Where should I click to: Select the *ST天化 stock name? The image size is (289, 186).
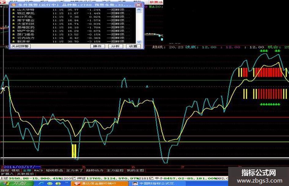pyautogui.click(x=25, y=17)
